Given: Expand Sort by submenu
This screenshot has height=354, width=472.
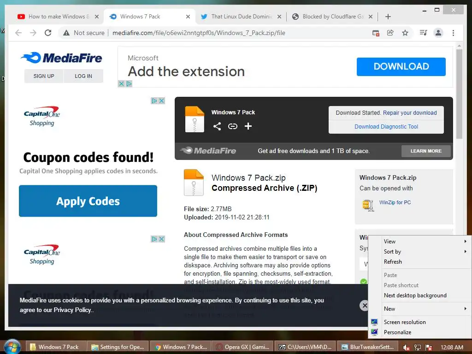Looking at the screenshot, I should 420,252.
